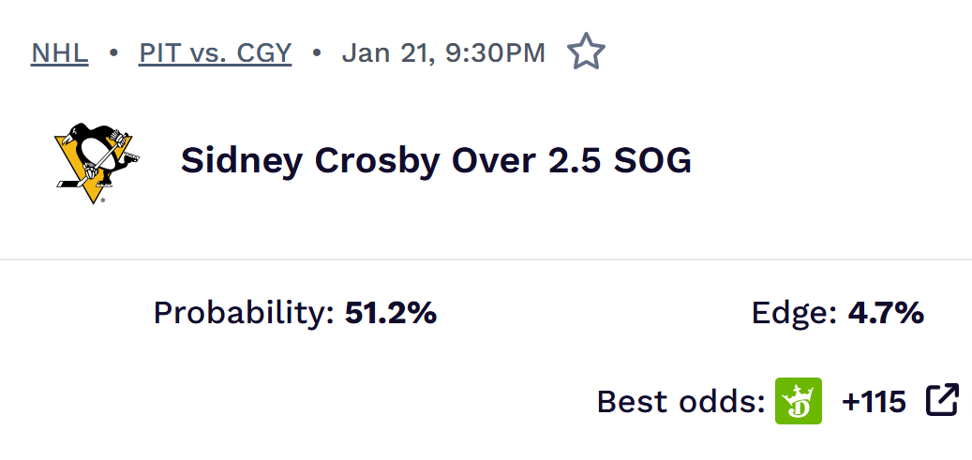
Task: Click the DraftKings sportsbook icon
Action: 799,401
